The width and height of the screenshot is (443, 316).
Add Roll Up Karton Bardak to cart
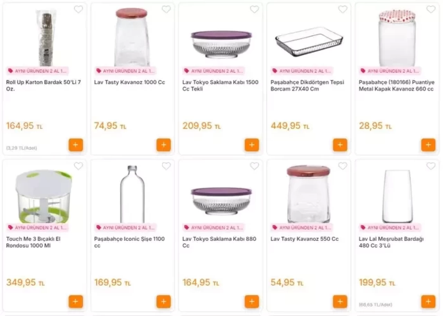pyautogui.click(x=75, y=145)
